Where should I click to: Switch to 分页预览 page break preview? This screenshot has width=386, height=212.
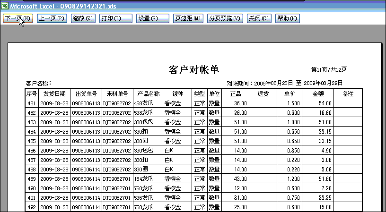tap(225, 18)
